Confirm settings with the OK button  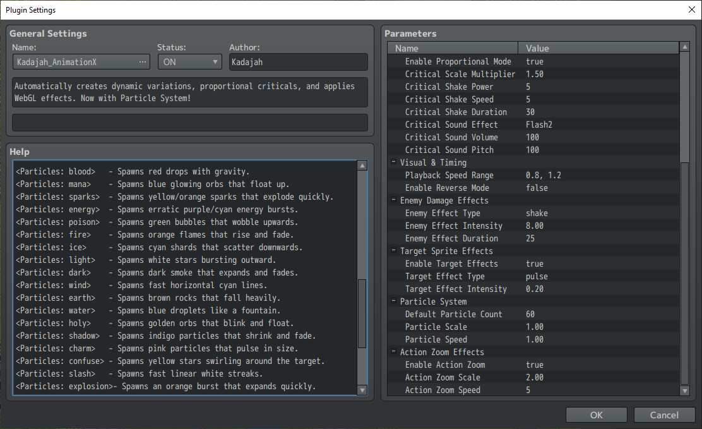tap(597, 415)
